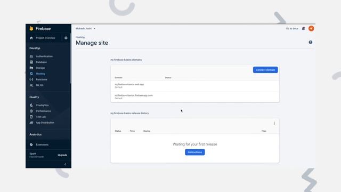Click the Quality section heading
The height and width of the screenshot is (192, 341).
point(34,97)
